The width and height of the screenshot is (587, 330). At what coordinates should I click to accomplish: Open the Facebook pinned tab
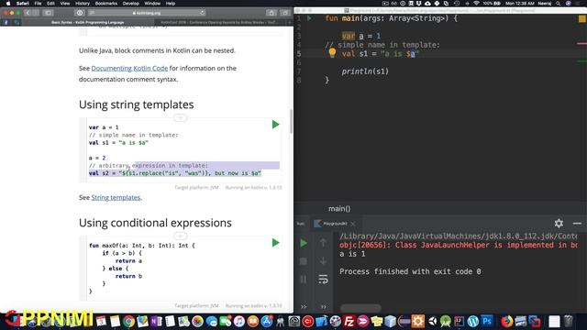(x=6, y=22)
